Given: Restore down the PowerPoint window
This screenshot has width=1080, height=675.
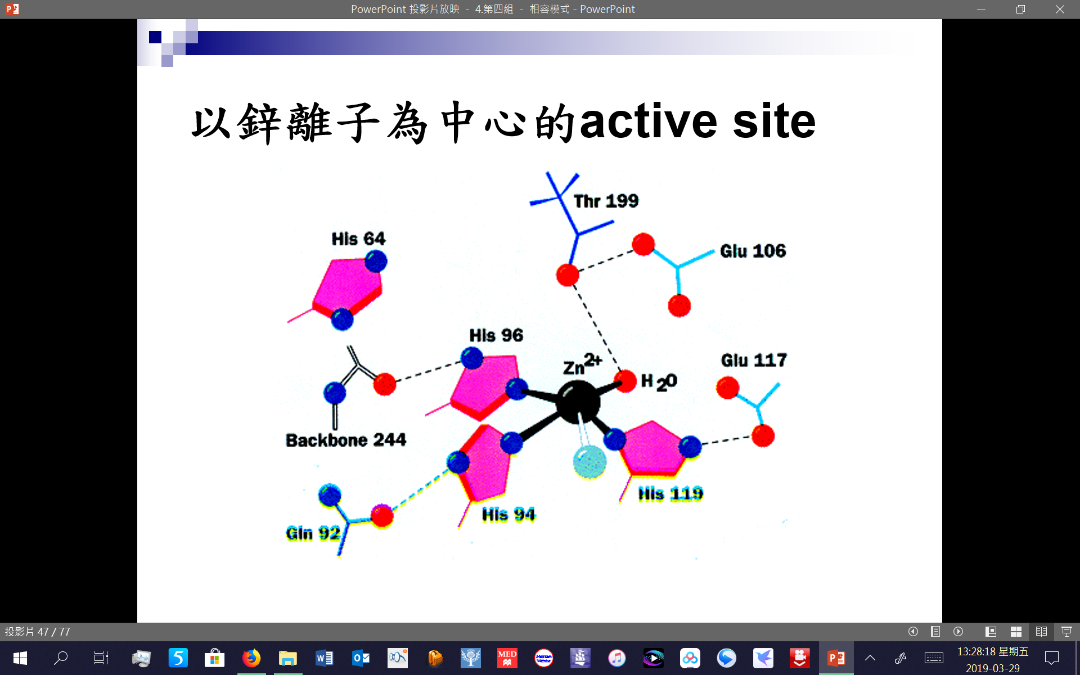Looking at the screenshot, I should [1020, 9].
